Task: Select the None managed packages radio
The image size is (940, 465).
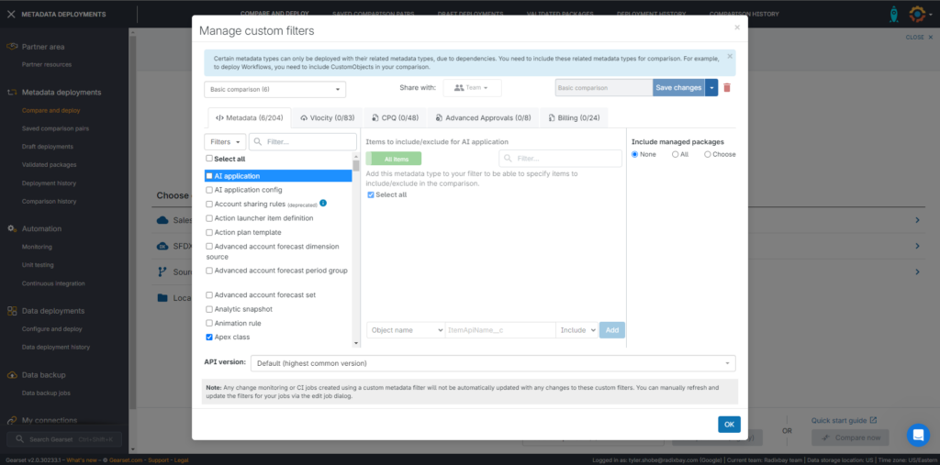Action: (635, 155)
